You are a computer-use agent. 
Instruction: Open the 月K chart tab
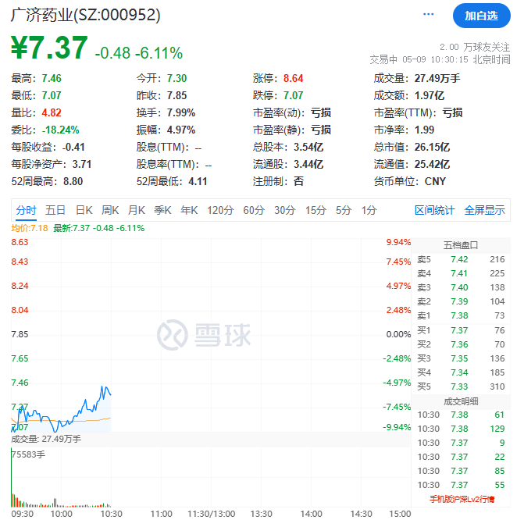137,210
